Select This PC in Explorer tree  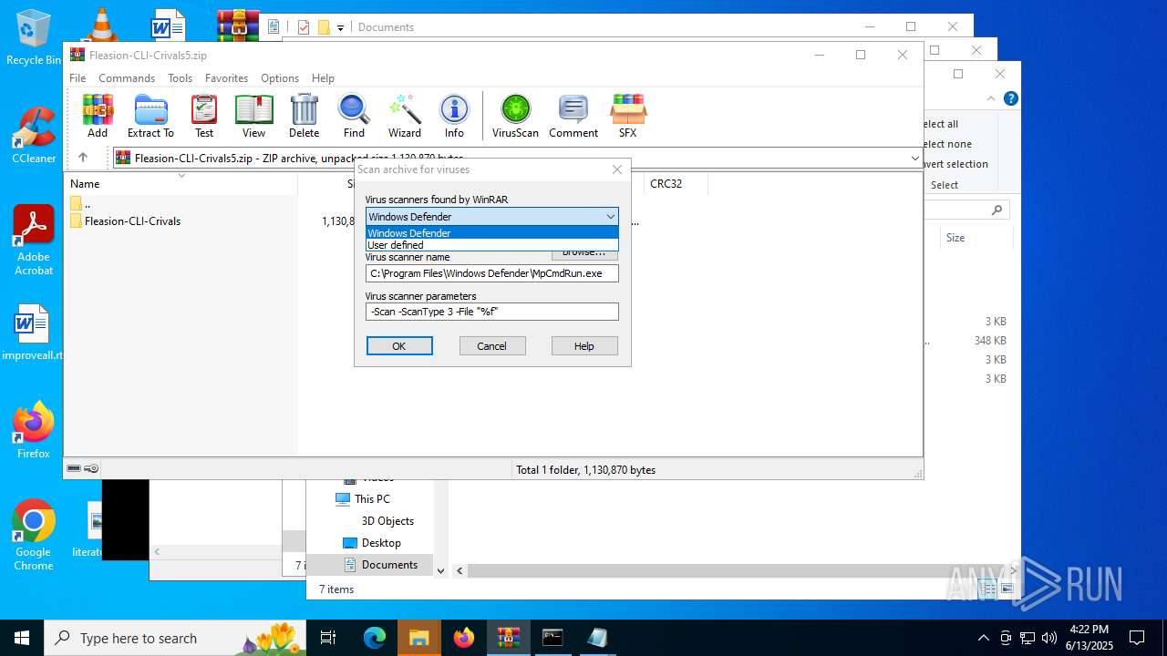372,499
